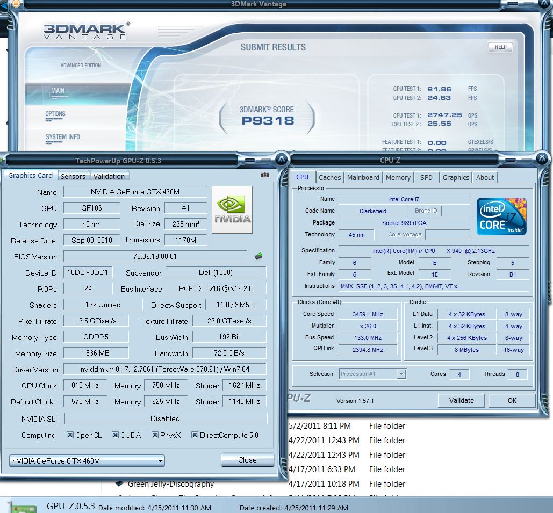
Task: Click the CPU TEST 1 result 2747.25
Action: [444, 115]
